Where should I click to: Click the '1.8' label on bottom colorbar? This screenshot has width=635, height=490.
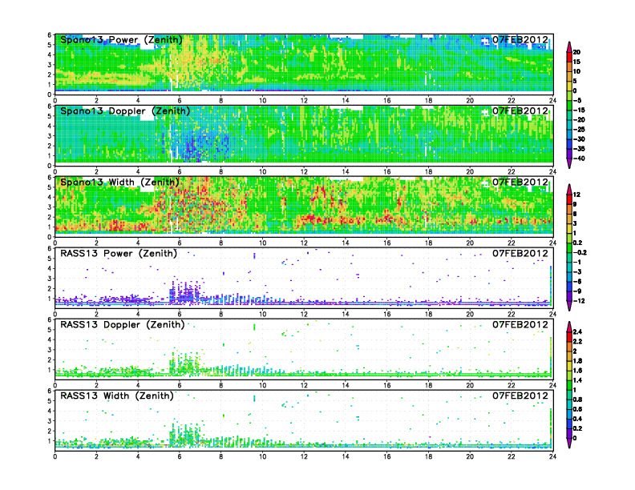(x=577, y=360)
